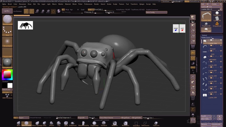226x127 pixels.
Task: Pick the SnakeHook brush icon
Action: coord(73,123)
